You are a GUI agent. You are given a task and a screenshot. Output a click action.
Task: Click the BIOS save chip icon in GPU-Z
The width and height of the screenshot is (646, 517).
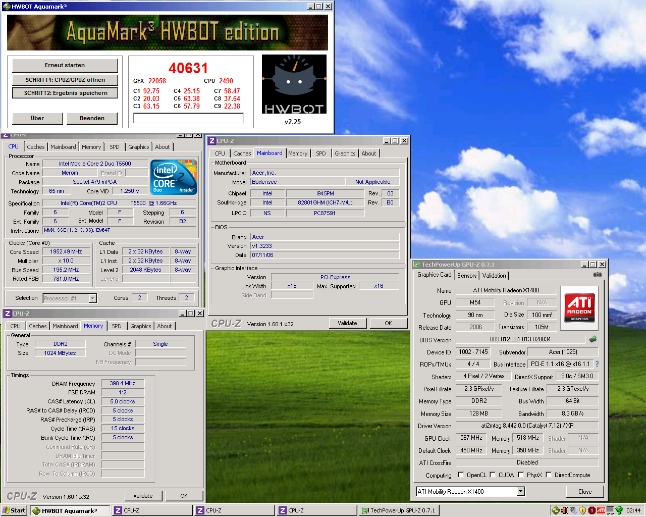(x=593, y=339)
